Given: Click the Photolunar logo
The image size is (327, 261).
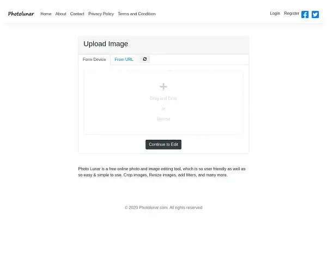Looking at the screenshot, I should [21, 14].
